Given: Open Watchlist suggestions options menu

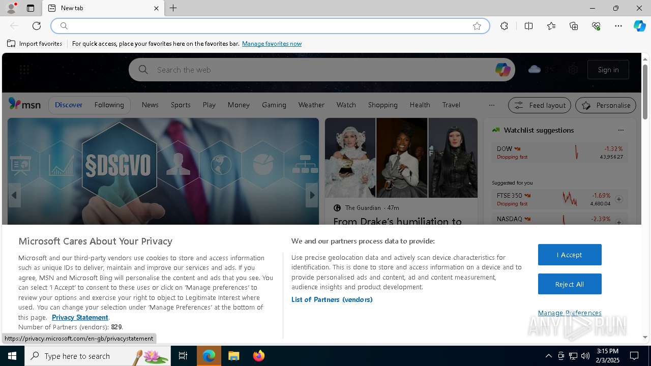Looking at the screenshot, I should pos(620,130).
